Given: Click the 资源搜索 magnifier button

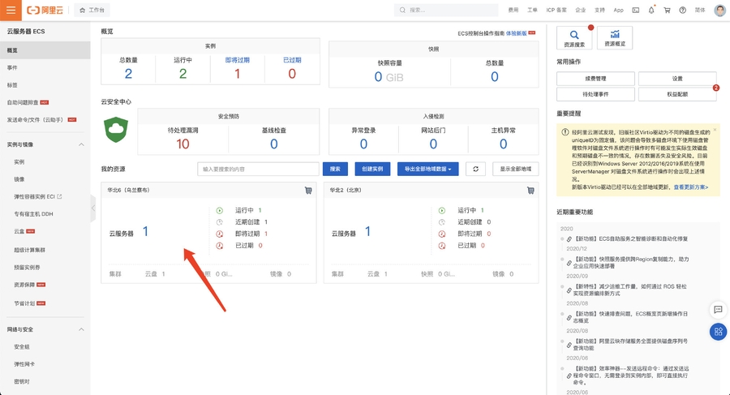Looking at the screenshot, I should 574,37.
